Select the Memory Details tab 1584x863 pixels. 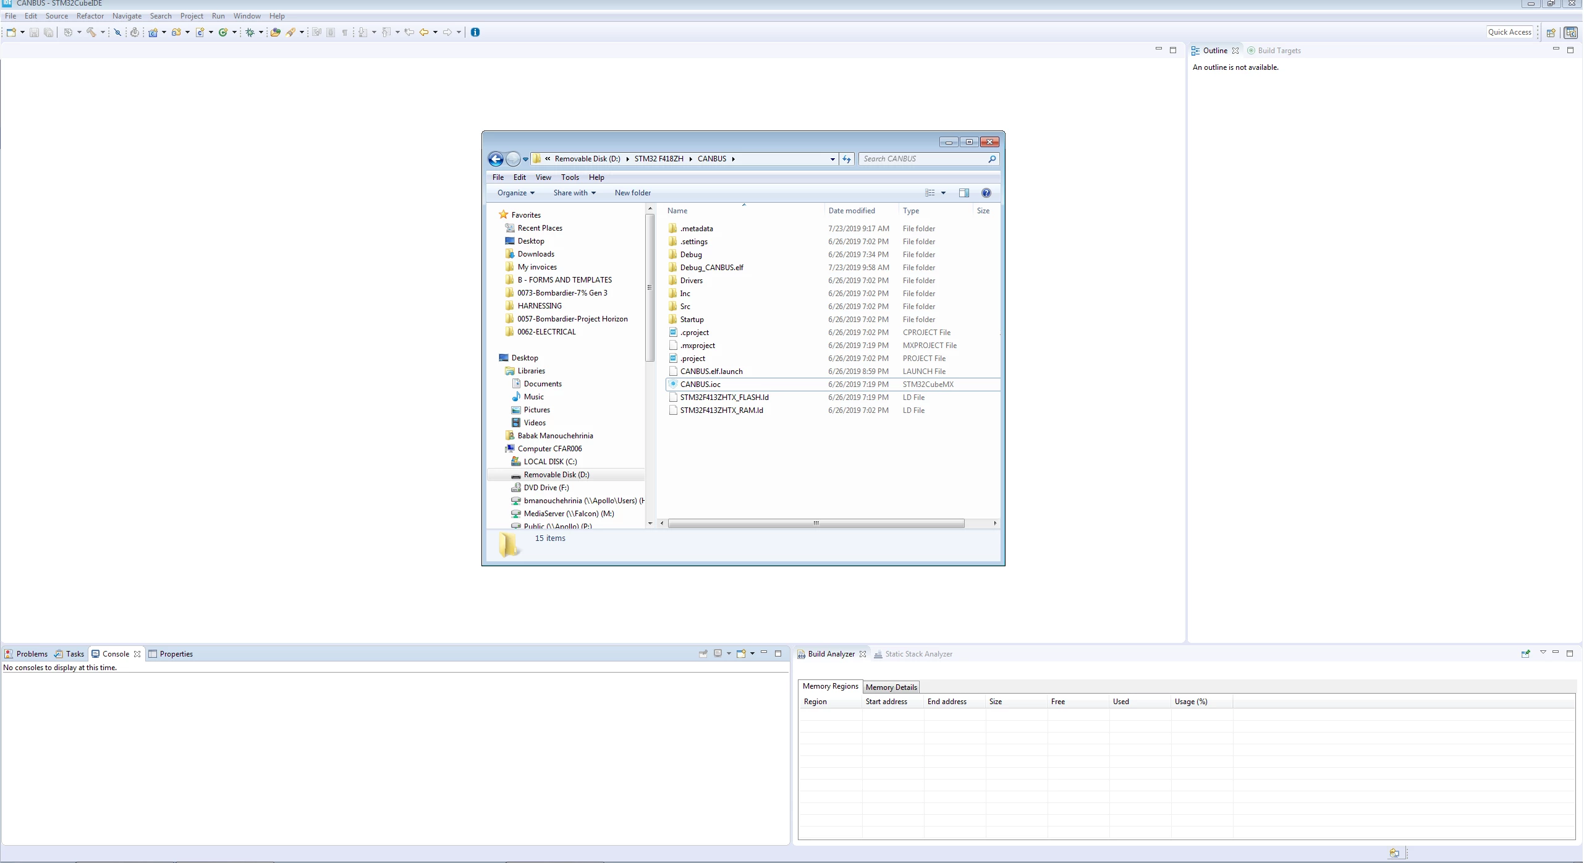pos(891,687)
